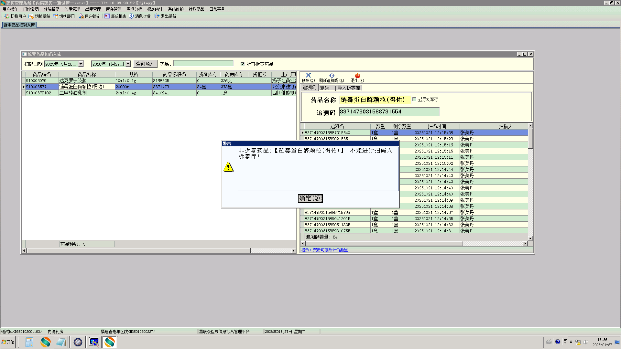Expand the start date dropdown 2025年3月28日
Image resolution: width=621 pixels, height=349 pixels.
(81, 64)
